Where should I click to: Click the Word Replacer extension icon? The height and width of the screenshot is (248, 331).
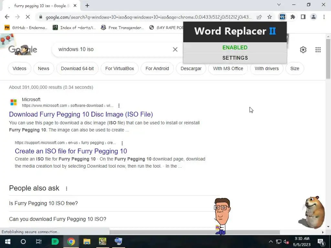point(282,17)
